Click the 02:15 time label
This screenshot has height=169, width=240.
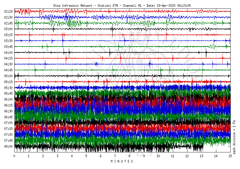(8, 12)
